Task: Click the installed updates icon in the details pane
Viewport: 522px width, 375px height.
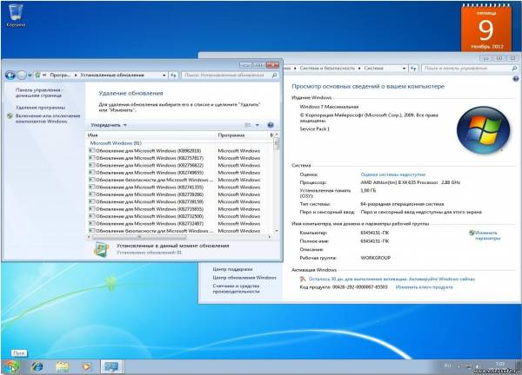Action: click(x=101, y=249)
